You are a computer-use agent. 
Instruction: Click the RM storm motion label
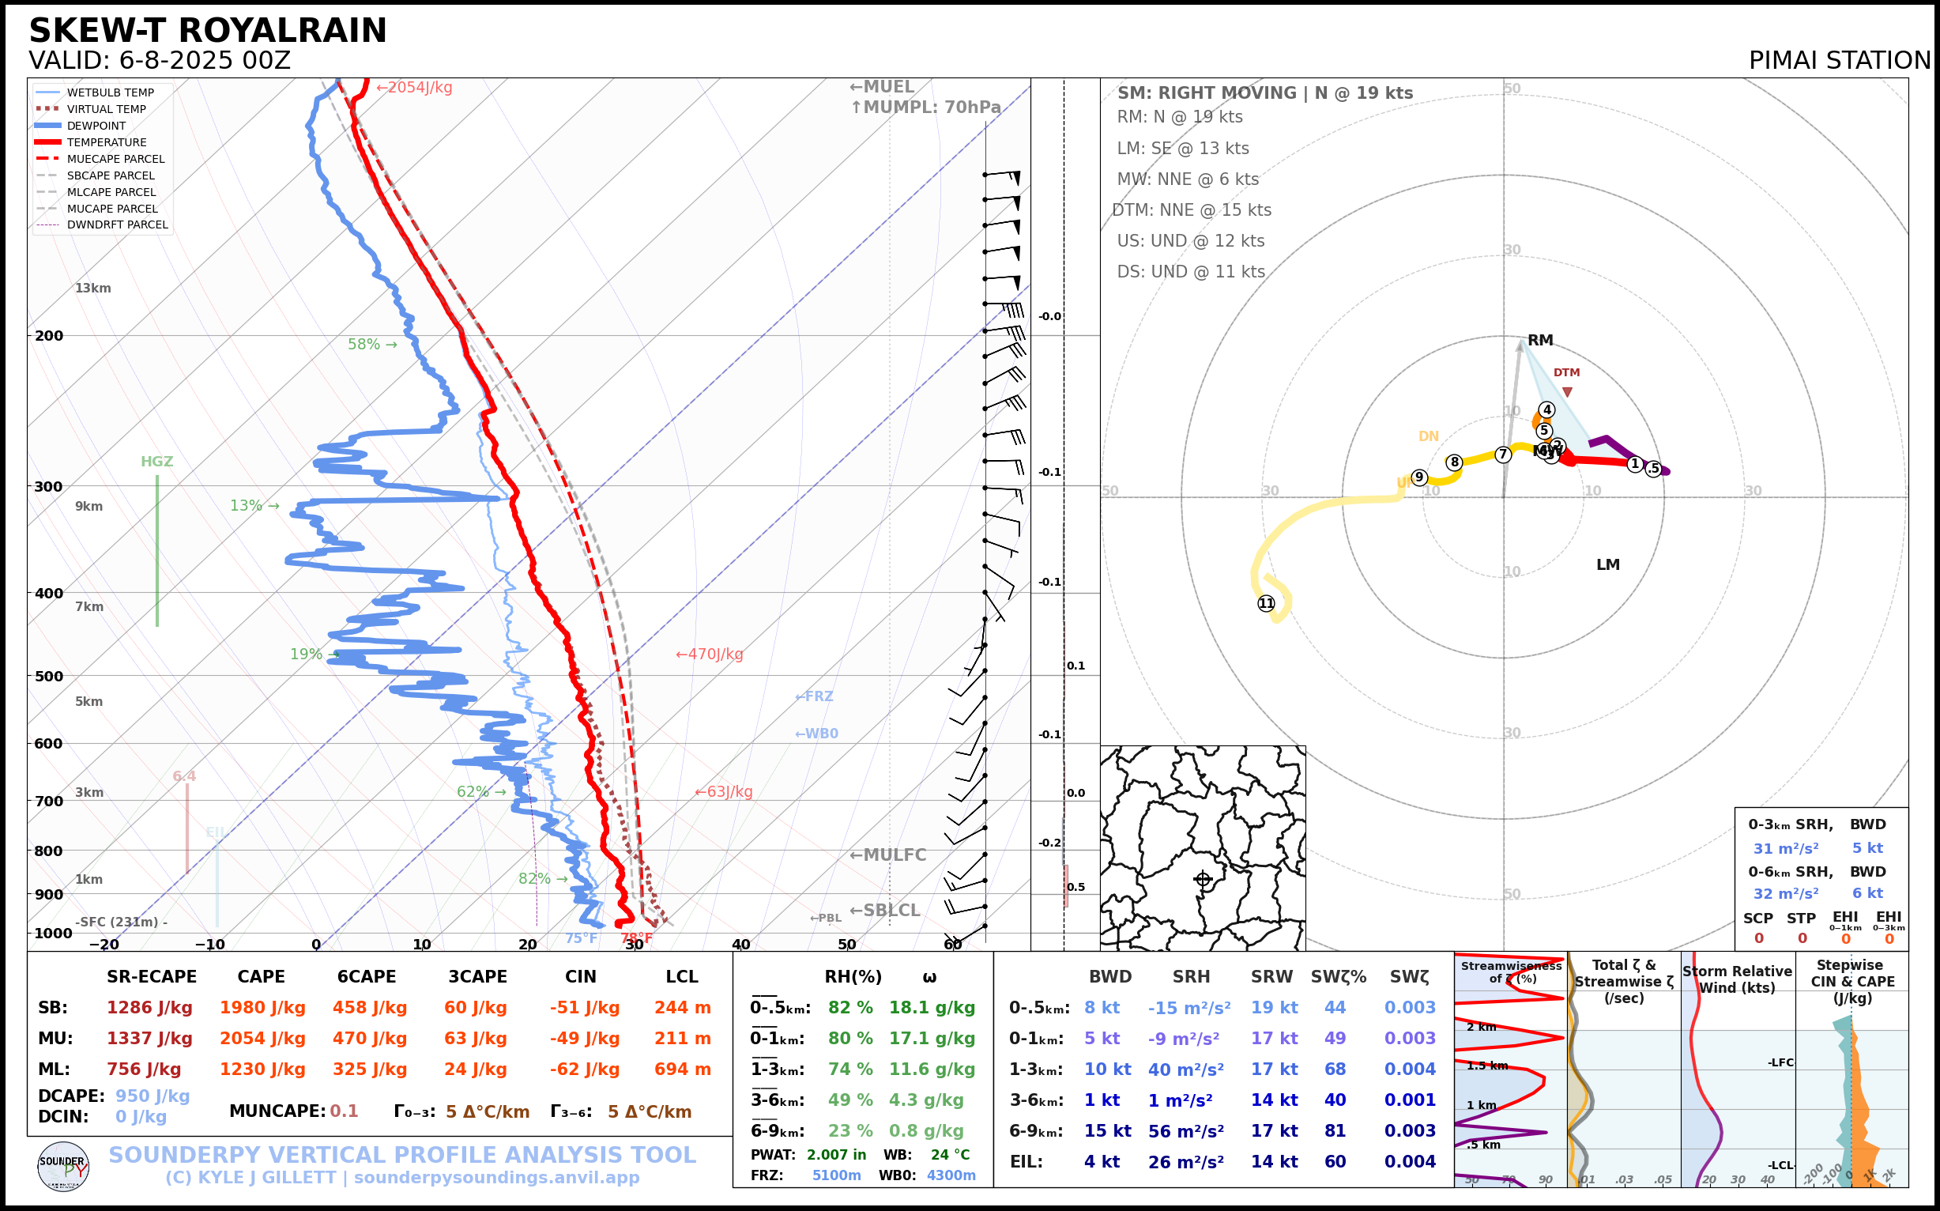click(x=1539, y=340)
